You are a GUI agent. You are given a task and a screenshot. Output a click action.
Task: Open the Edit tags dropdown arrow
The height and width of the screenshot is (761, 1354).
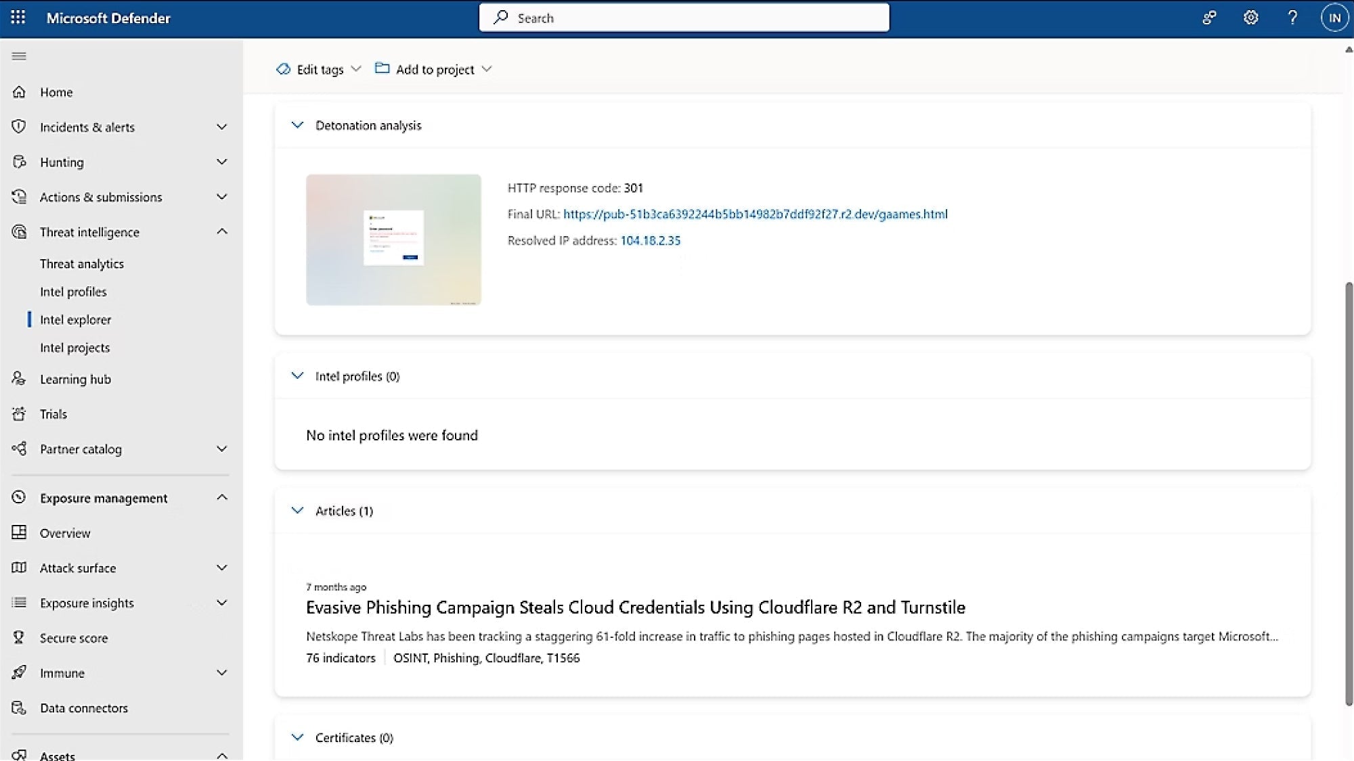click(x=356, y=69)
